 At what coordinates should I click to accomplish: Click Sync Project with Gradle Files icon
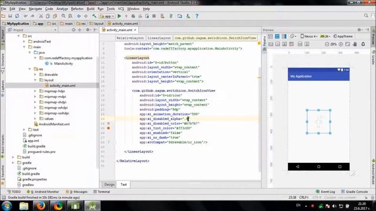coord(171,16)
